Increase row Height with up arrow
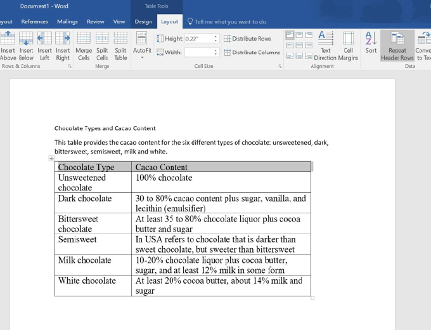Viewport: 431px width, 330px height. (x=215, y=36)
